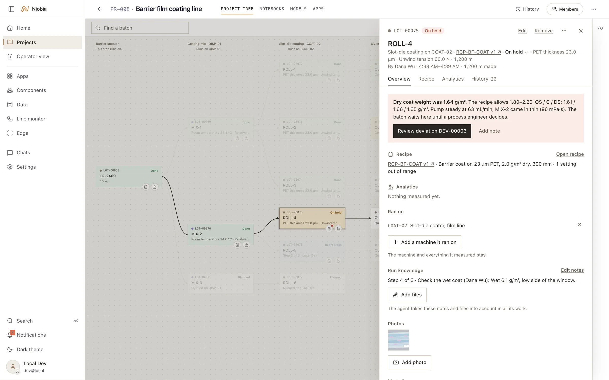
Task: Click the Add note link
Action: [x=489, y=131]
